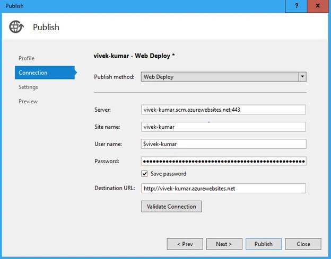Open the Preview step
This screenshot has width=331, height=259.
pyautogui.click(x=28, y=101)
